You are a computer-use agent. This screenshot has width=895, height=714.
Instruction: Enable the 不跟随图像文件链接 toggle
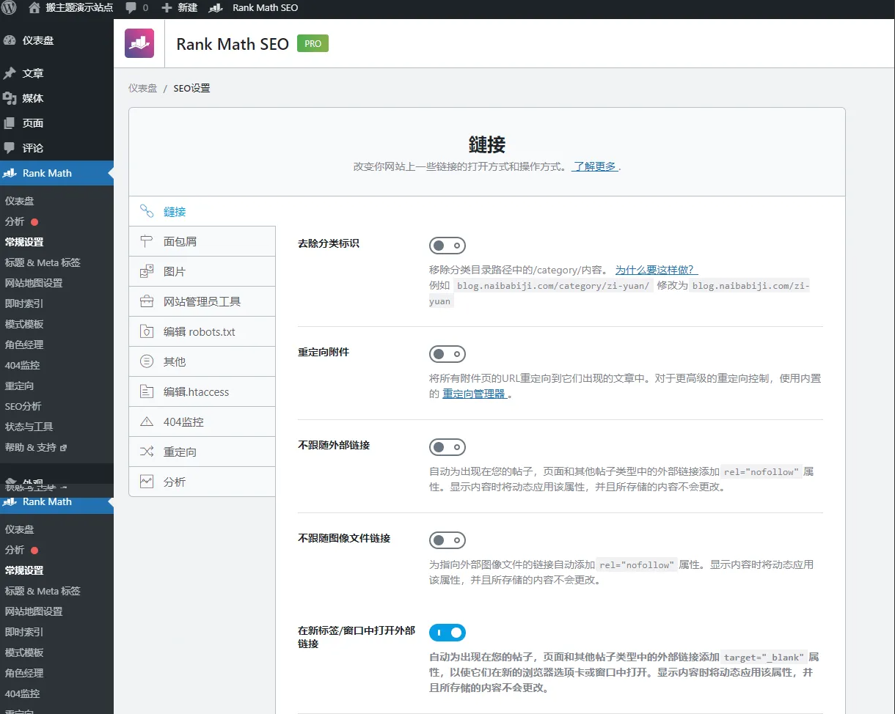point(447,540)
